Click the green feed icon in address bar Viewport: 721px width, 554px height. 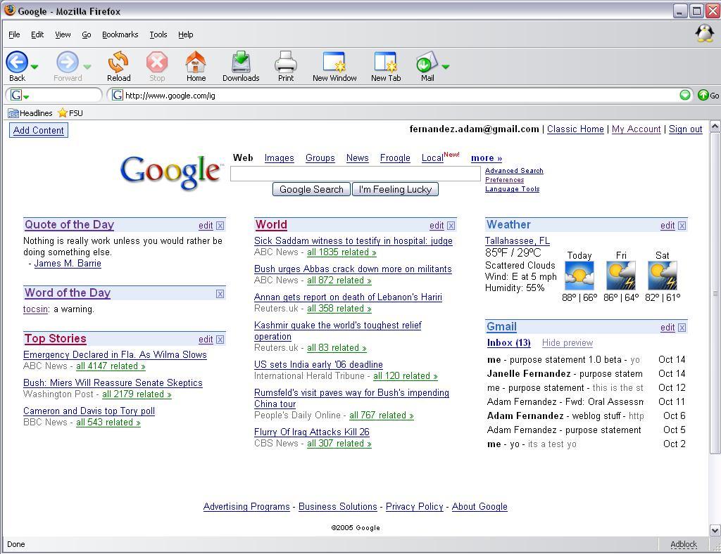[x=685, y=95]
